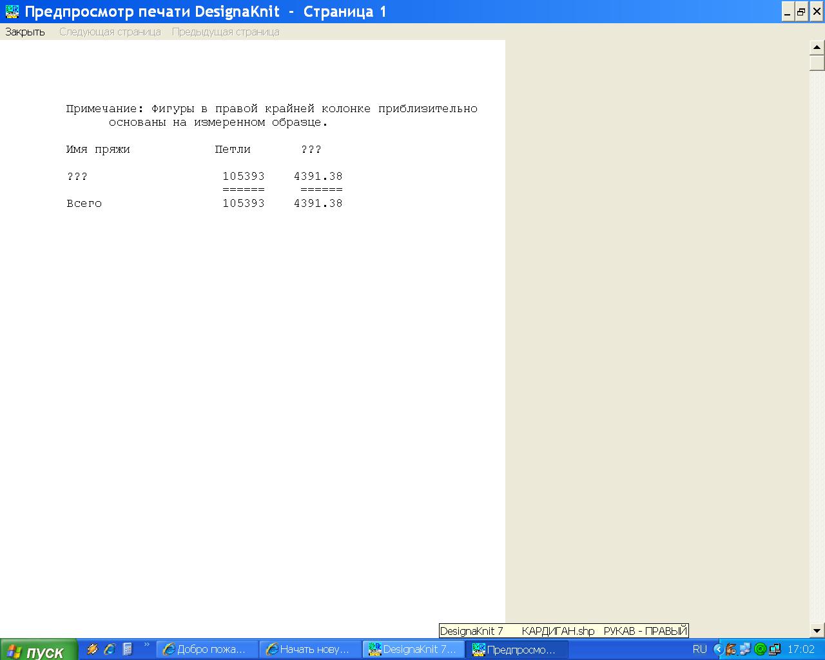Click the 'Петли' column header
825x660 pixels.
pyautogui.click(x=233, y=150)
